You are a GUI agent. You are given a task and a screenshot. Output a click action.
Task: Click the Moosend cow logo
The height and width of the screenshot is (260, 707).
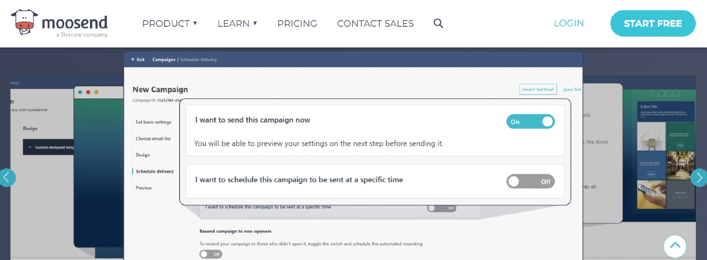pyautogui.click(x=24, y=22)
